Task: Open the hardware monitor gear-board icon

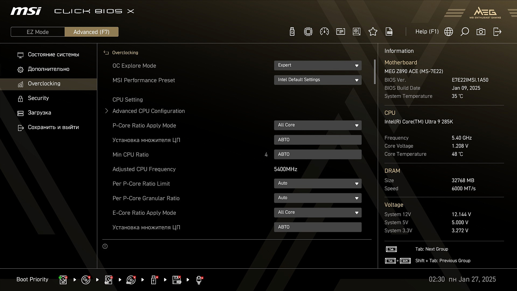Action: point(356,31)
